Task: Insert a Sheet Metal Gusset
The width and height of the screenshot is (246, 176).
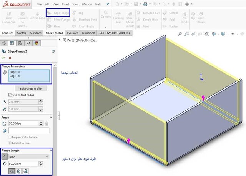Action: (x=130, y=20)
